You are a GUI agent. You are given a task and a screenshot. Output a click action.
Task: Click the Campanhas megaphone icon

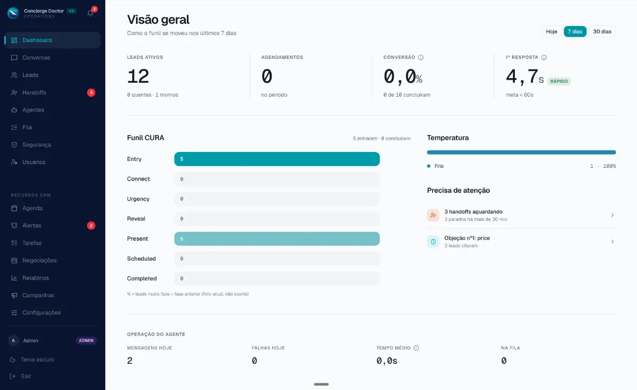coord(14,295)
